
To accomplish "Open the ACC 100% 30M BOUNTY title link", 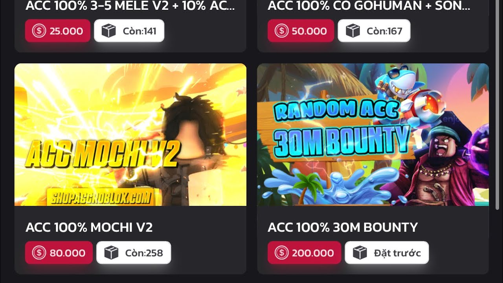I will click(x=343, y=227).
